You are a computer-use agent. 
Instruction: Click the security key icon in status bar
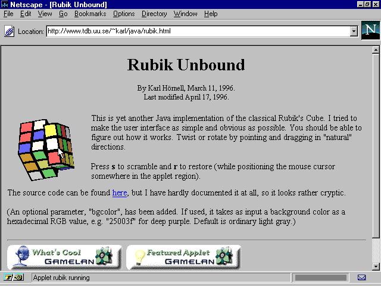13,278
